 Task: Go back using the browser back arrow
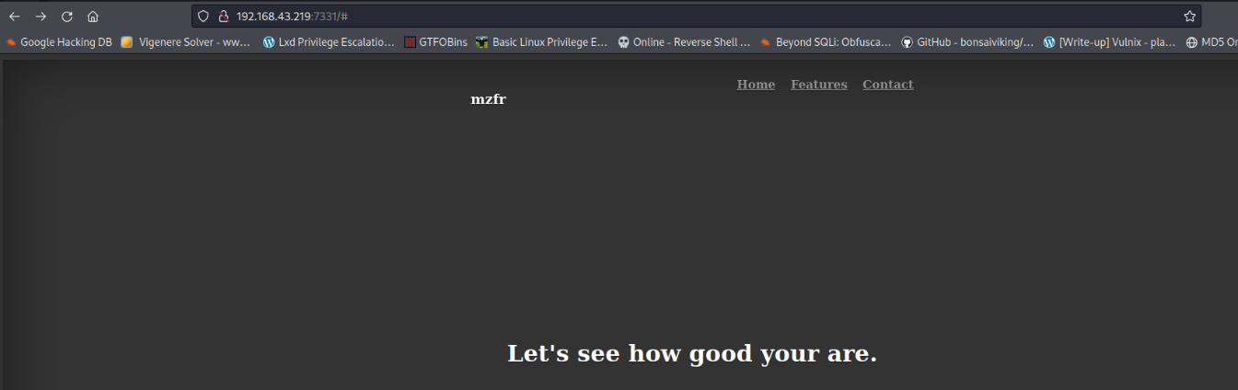15,17
